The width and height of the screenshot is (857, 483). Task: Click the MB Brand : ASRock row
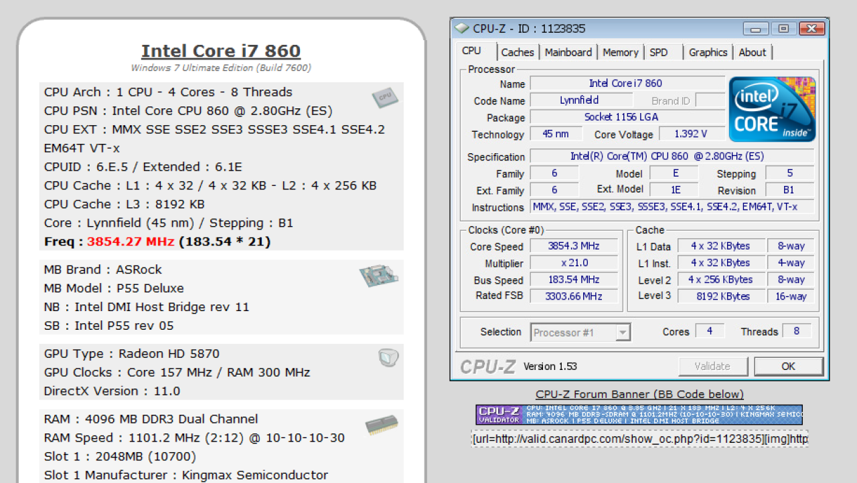point(222,270)
